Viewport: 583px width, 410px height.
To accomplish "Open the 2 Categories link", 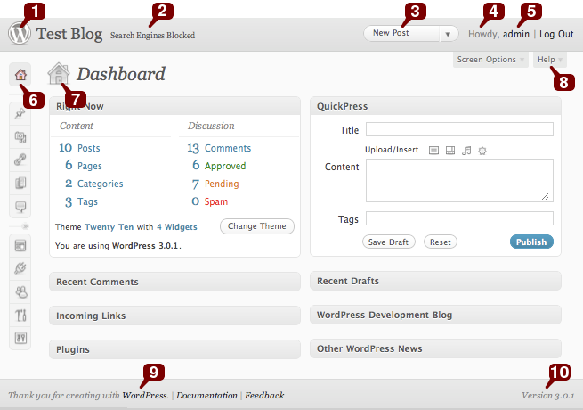I will (x=94, y=184).
